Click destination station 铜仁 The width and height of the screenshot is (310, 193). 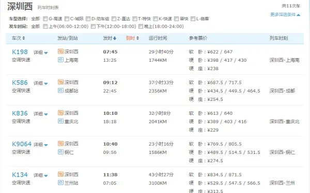point(69,152)
